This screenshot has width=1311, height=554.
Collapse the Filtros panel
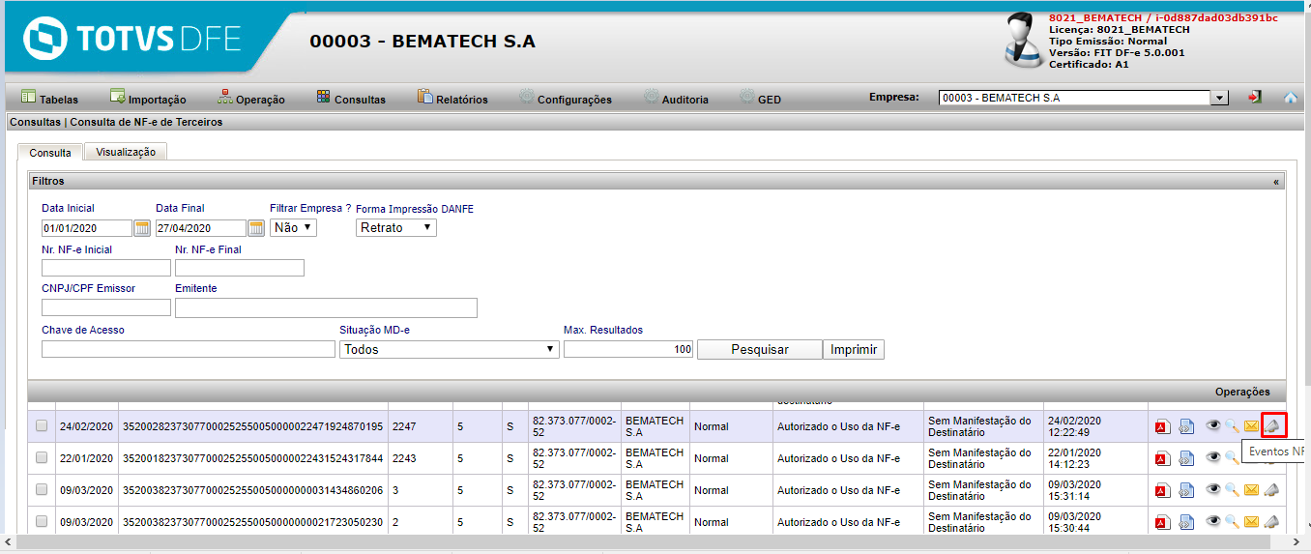coord(1275,181)
